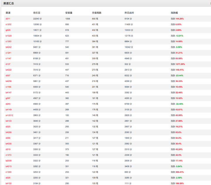
Task: Select the 693 分 value for c1369
Action: pyautogui.click(x=127, y=172)
